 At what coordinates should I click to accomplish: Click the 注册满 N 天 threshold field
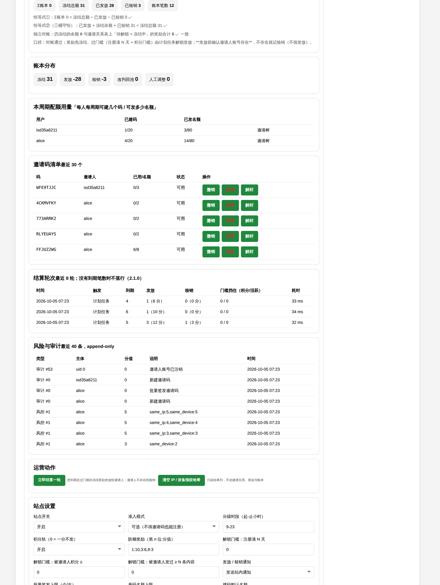[268, 550]
